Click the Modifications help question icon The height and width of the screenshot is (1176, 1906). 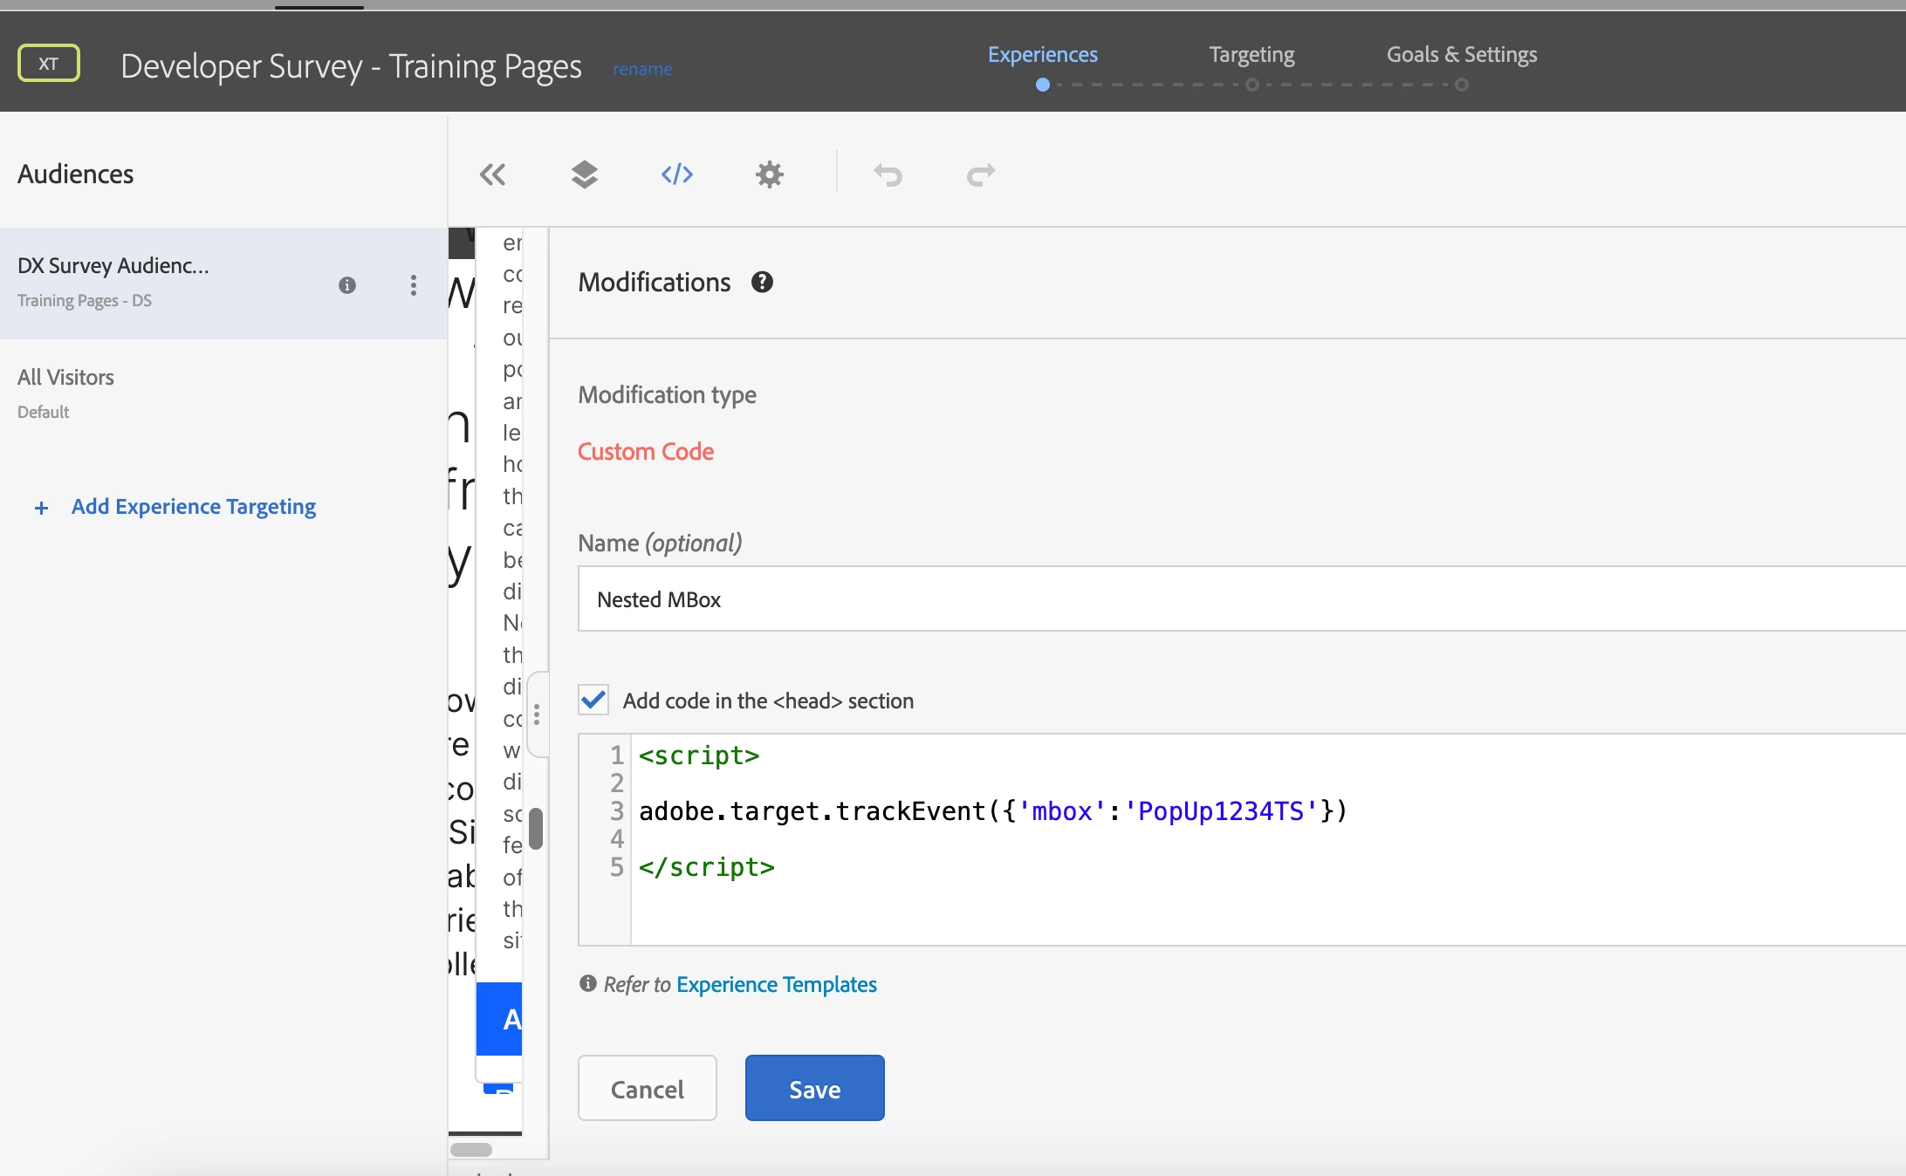pos(762,282)
